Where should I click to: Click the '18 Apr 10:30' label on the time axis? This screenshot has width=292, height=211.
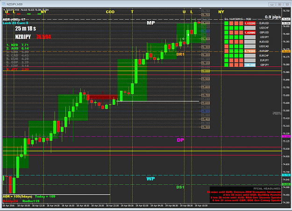click(x=23, y=205)
